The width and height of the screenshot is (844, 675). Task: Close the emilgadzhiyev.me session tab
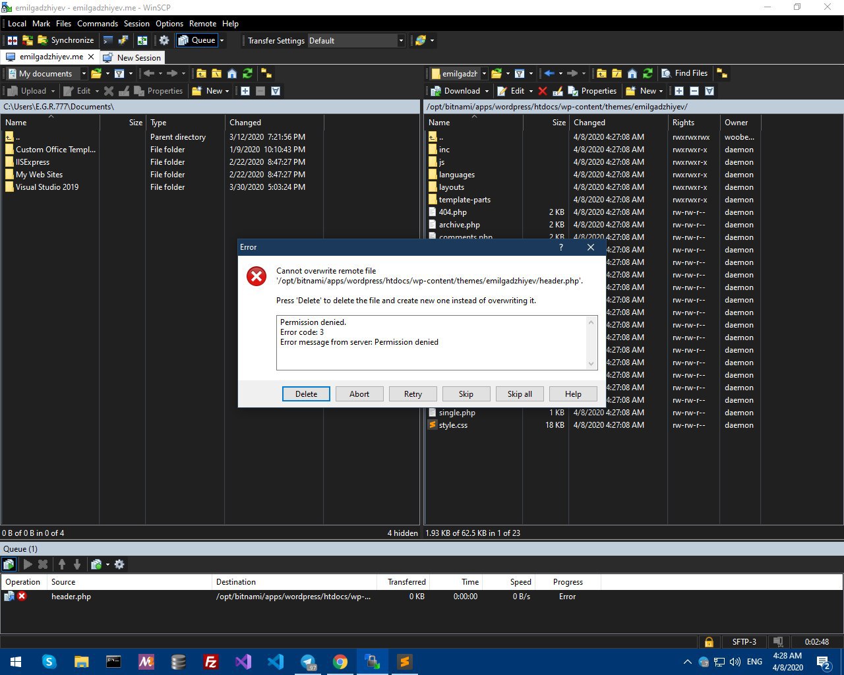click(92, 57)
